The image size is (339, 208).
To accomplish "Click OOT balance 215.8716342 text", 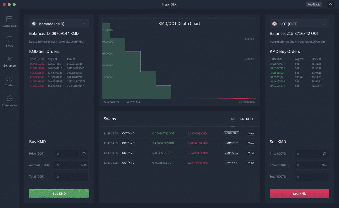I will click(294, 33).
